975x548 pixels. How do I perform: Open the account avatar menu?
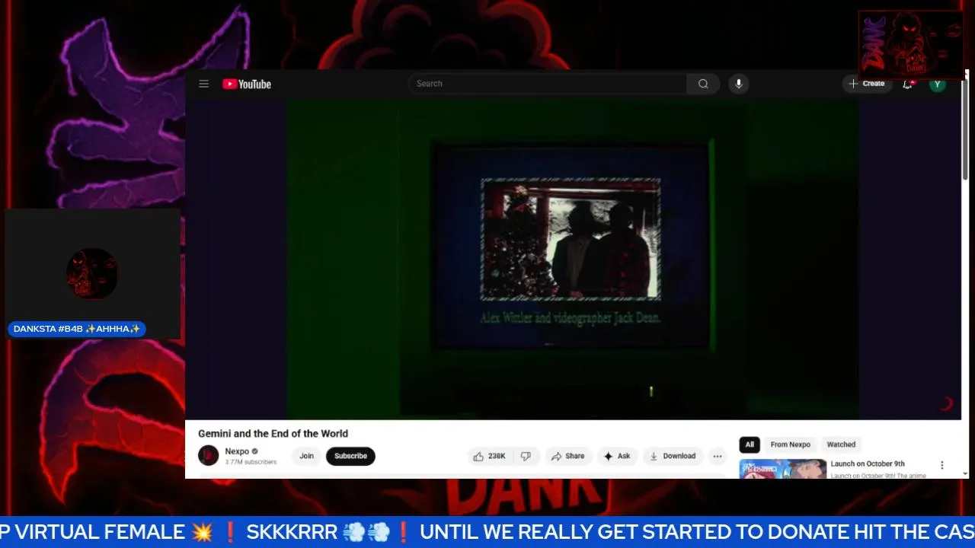[x=938, y=84]
